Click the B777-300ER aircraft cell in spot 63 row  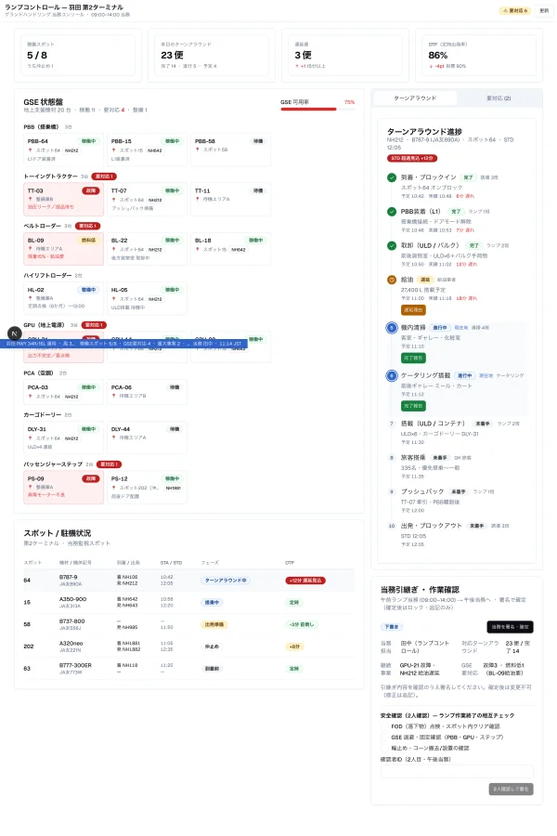click(75, 669)
